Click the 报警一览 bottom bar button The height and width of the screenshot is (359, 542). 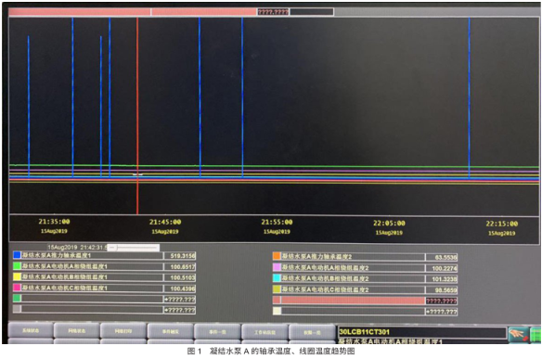(x=312, y=332)
